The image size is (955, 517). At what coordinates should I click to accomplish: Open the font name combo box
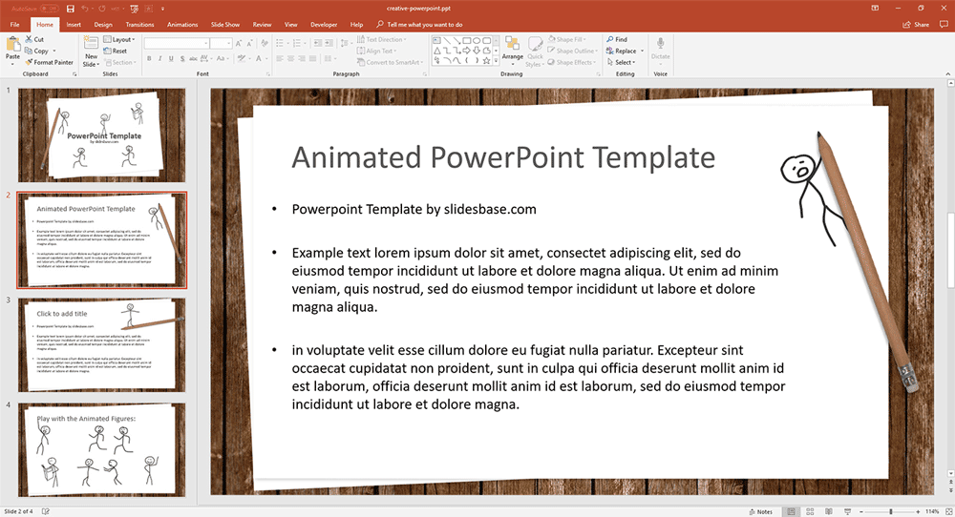178,43
